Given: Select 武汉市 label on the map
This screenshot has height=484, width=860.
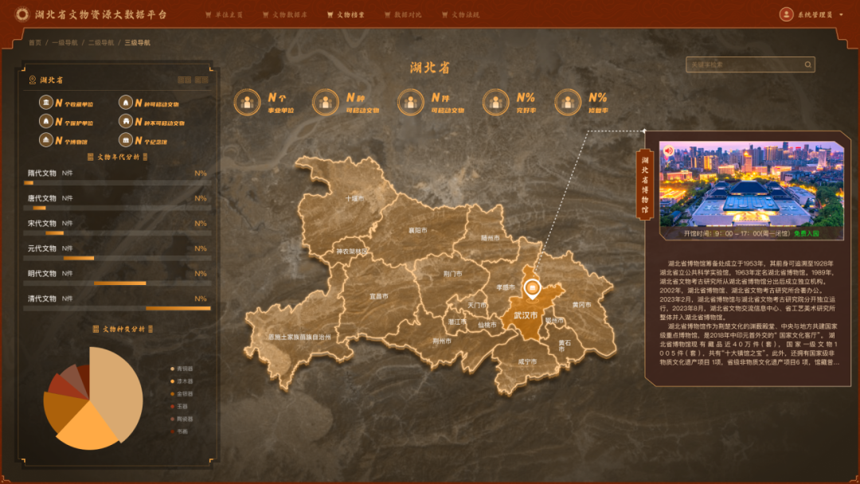Looking at the screenshot, I should point(526,316).
